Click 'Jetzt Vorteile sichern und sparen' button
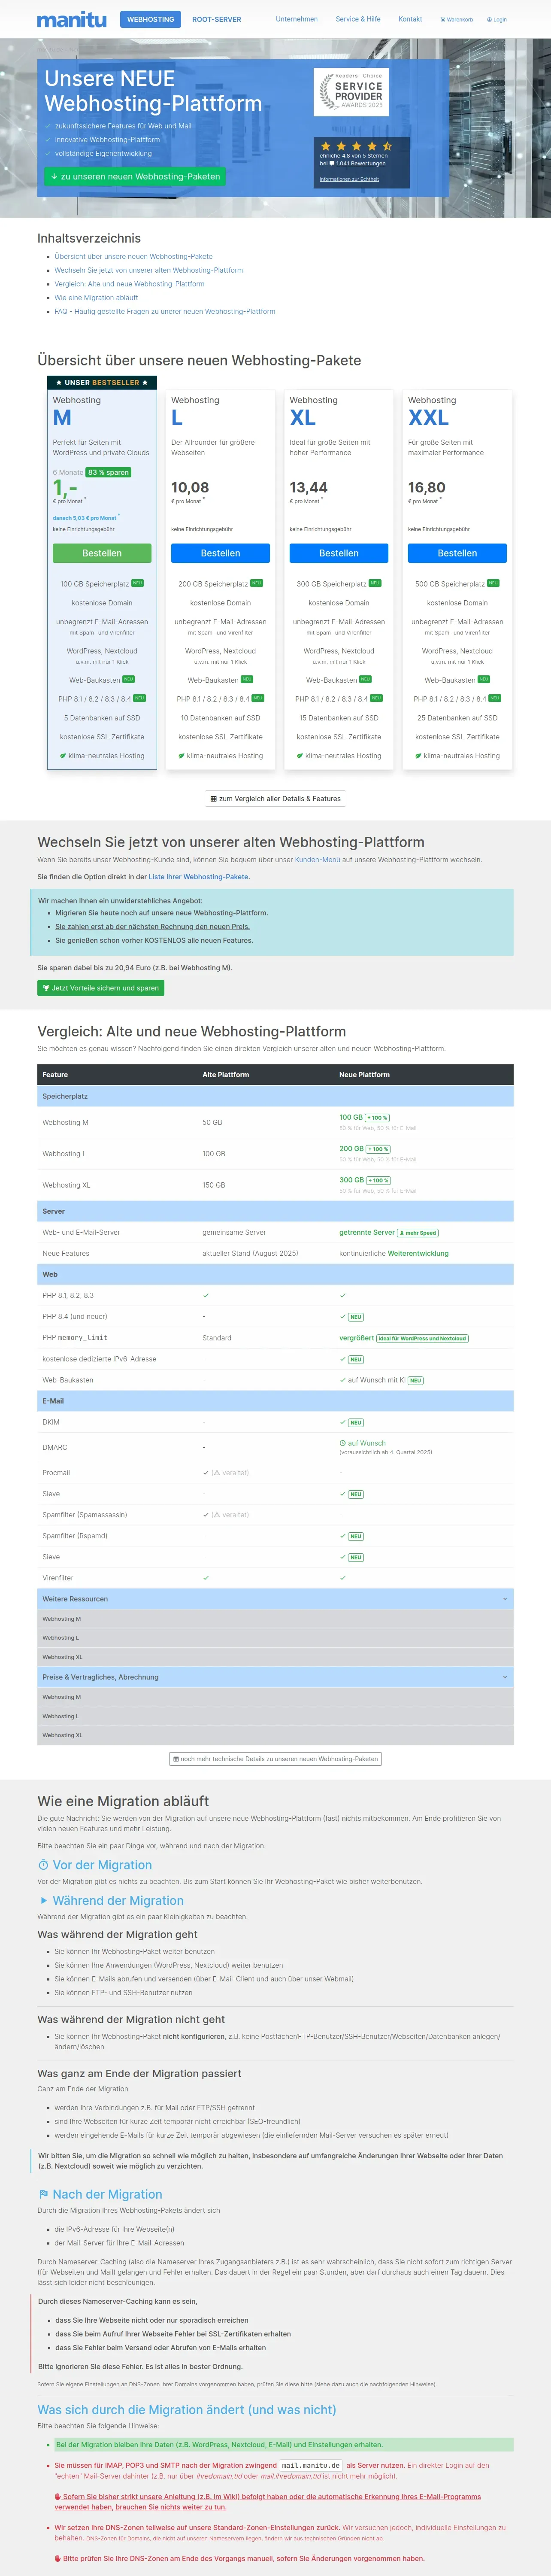Screen dimensions: 551x2576 point(101,988)
